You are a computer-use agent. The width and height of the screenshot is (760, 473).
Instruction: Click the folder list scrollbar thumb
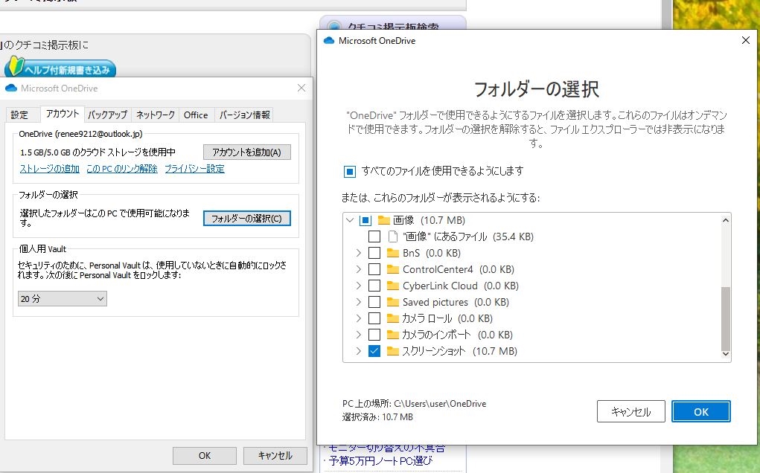pos(726,318)
